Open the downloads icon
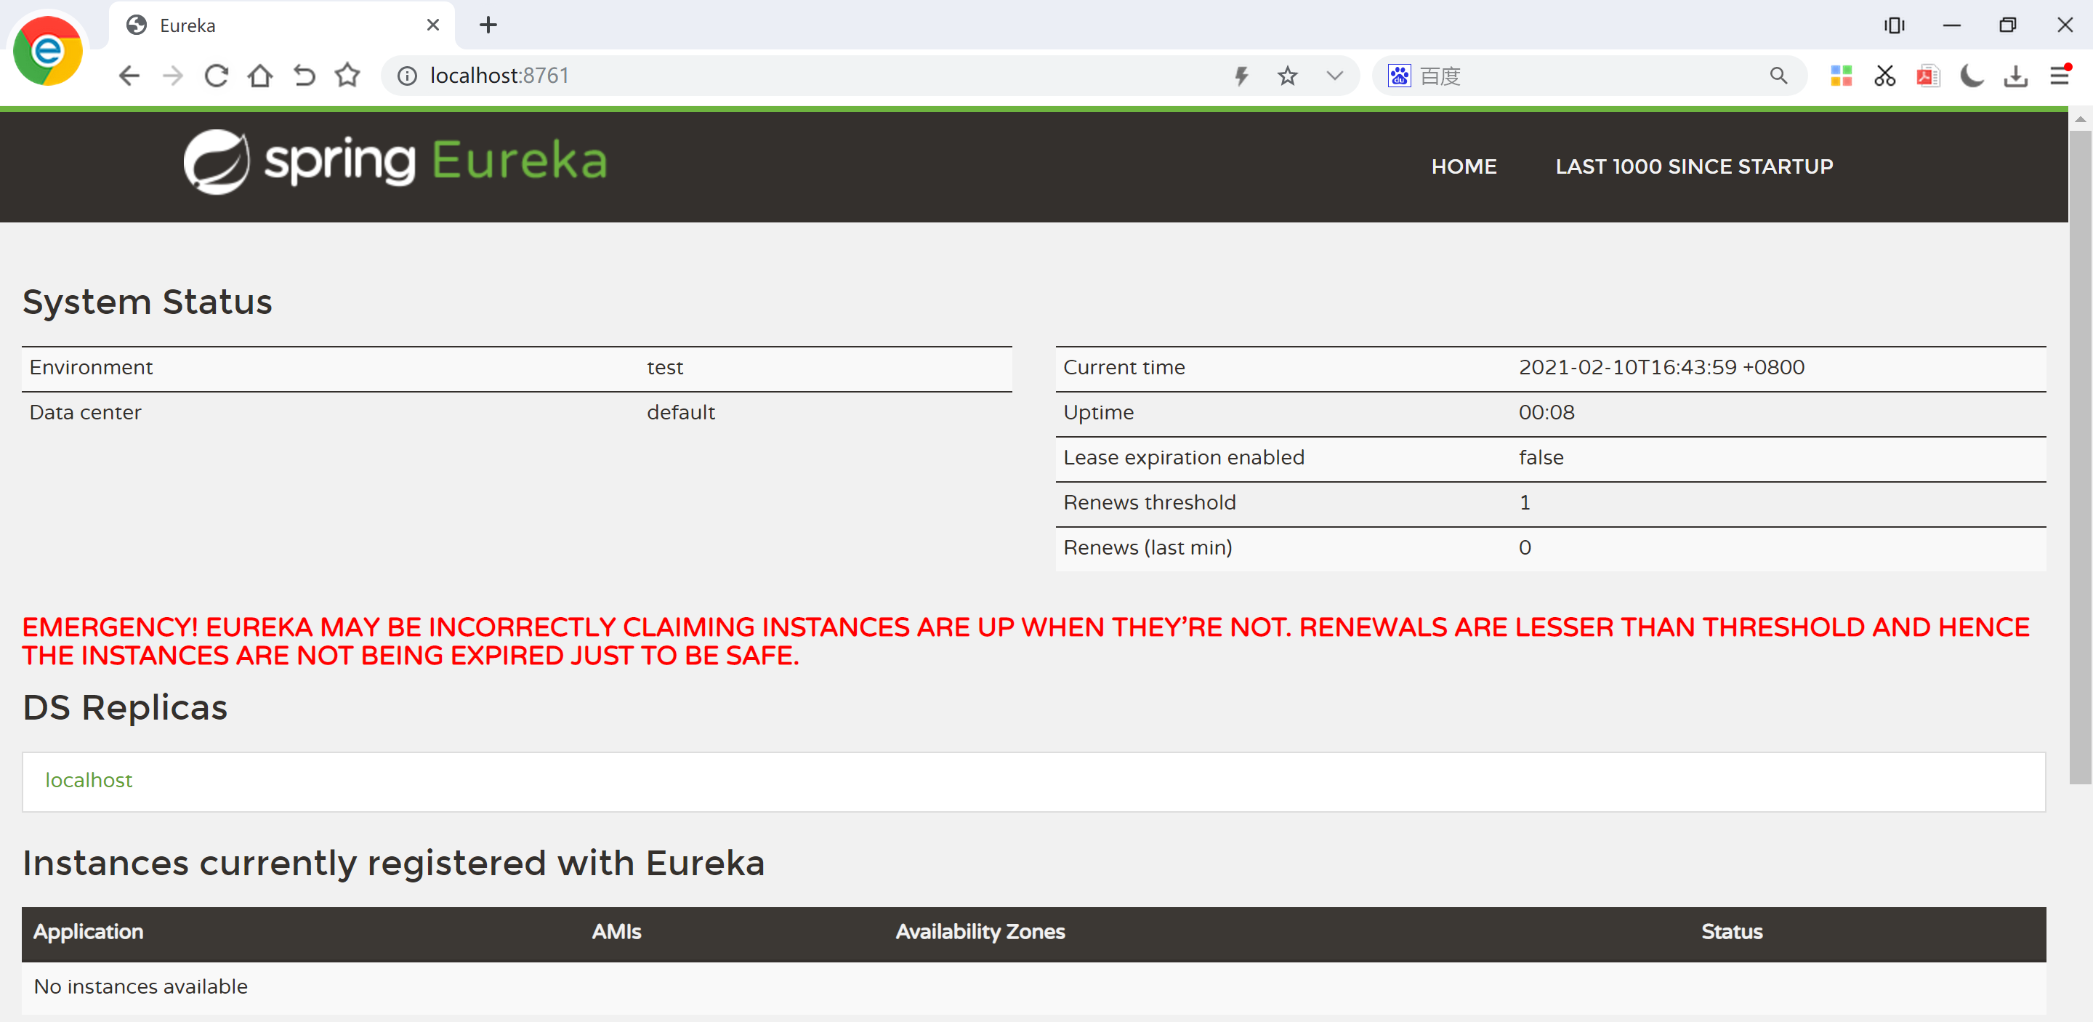 pyautogui.click(x=2016, y=76)
